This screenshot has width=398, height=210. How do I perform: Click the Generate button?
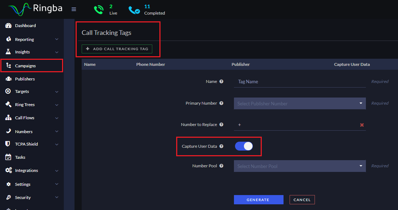pyautogui.click(x=259, y=200)
